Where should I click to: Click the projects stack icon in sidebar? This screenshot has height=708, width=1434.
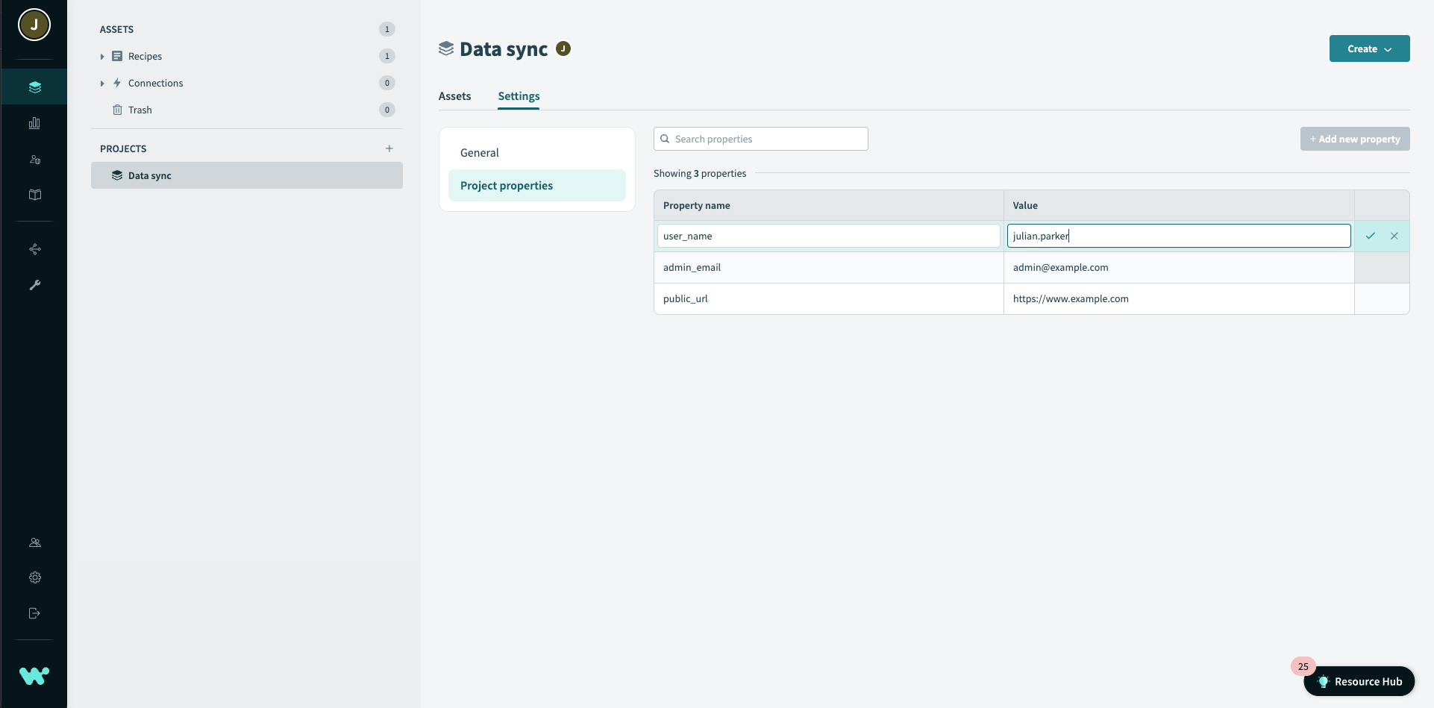click(x=34, y=87)
